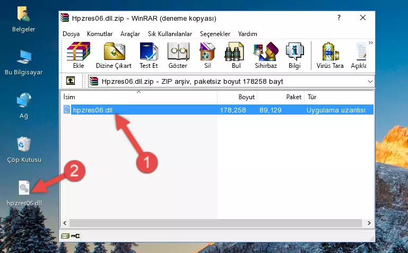Click the Ekle (Add) toolbar icon
The image size is (408, 253).
[x=79, y=55]
